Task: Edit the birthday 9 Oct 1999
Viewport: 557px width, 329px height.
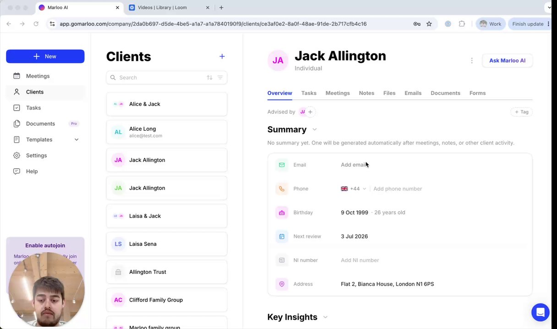Action: [x=355, y=212]
